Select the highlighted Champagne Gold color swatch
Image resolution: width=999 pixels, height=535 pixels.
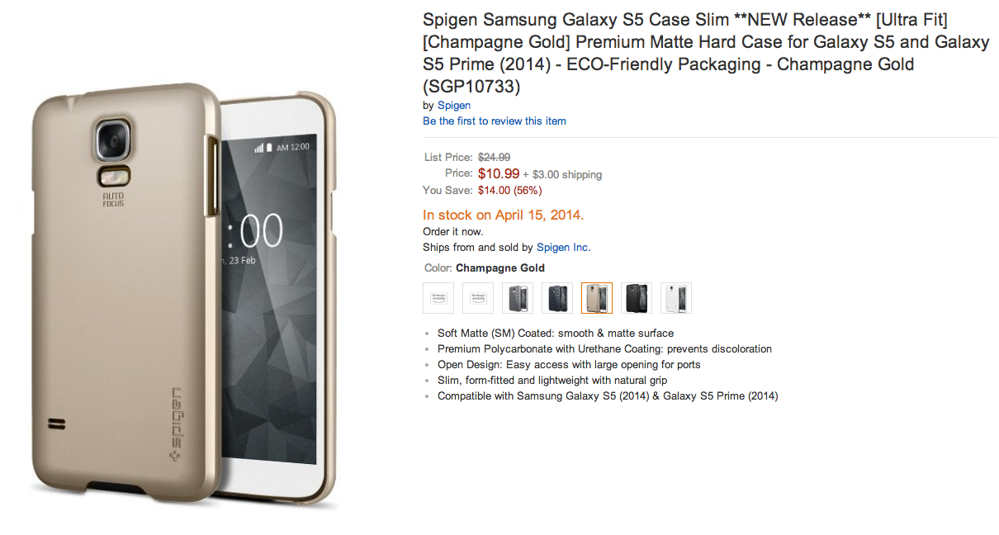tap(597, 298)
